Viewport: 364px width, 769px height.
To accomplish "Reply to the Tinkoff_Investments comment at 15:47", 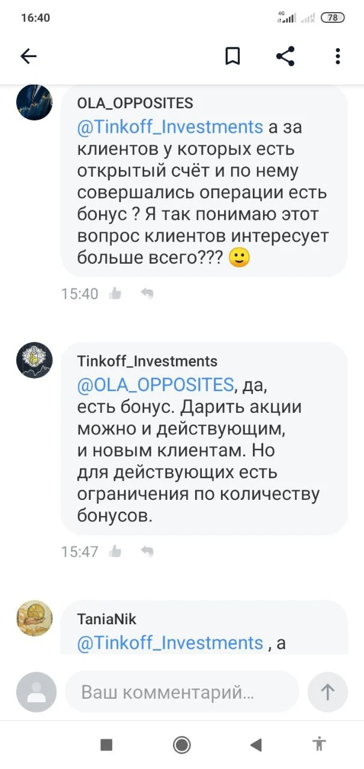I will (x=147, y=551).
